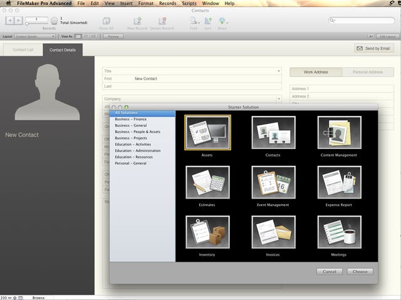Expand the Title field dropdown

click(279, 71)
